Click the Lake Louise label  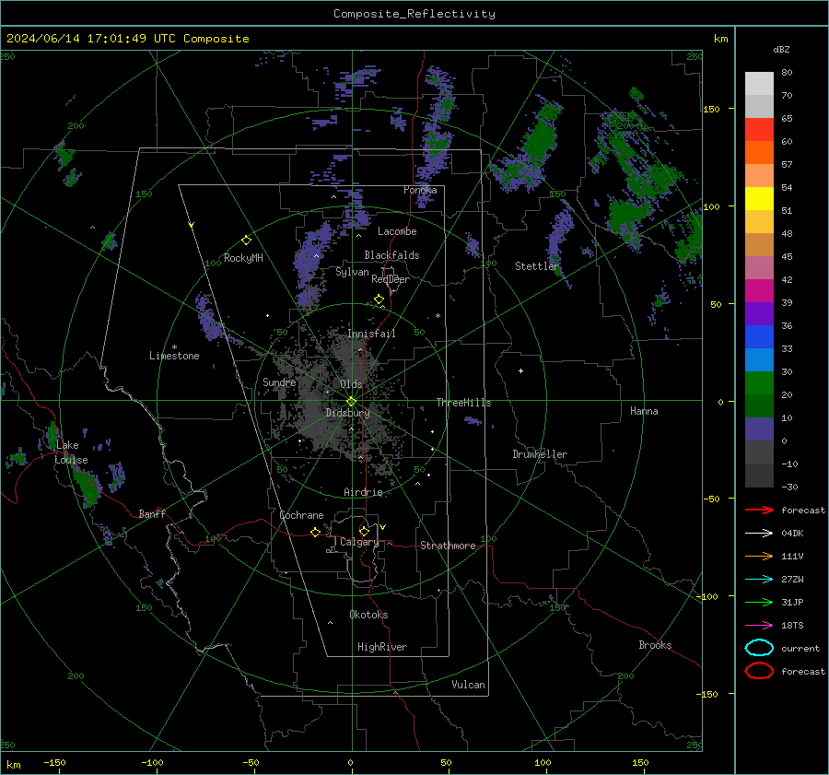pos(71,452)
